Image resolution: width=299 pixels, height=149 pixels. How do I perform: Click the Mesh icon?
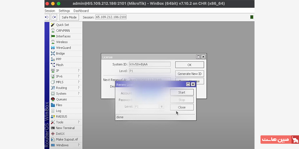(53, 65)
